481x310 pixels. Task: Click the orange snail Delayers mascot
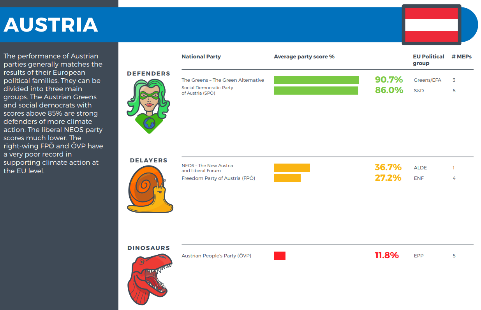(x=150, y=190)
